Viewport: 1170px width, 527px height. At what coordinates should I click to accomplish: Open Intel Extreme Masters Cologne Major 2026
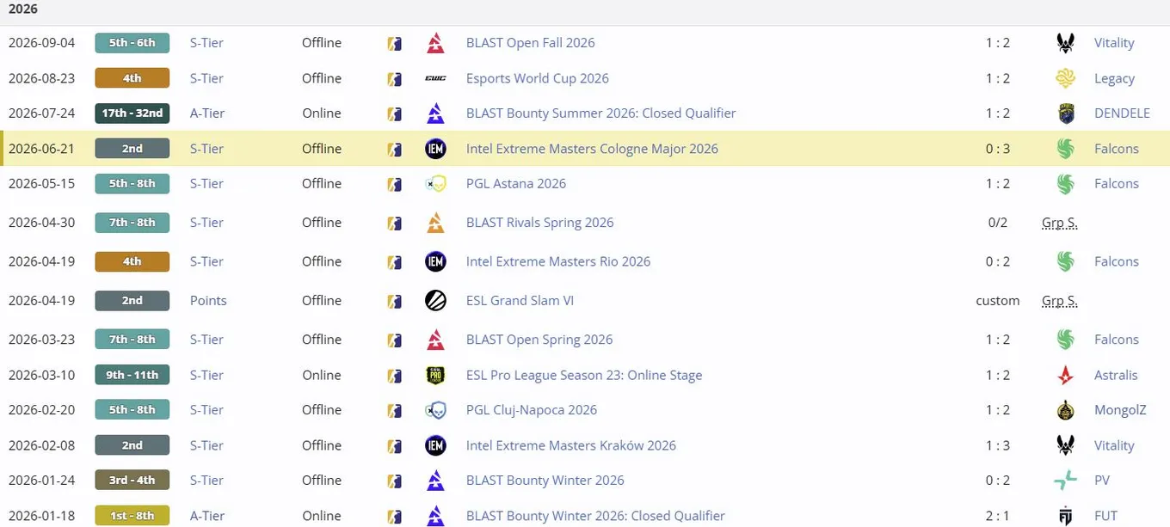tap(592, 149)
